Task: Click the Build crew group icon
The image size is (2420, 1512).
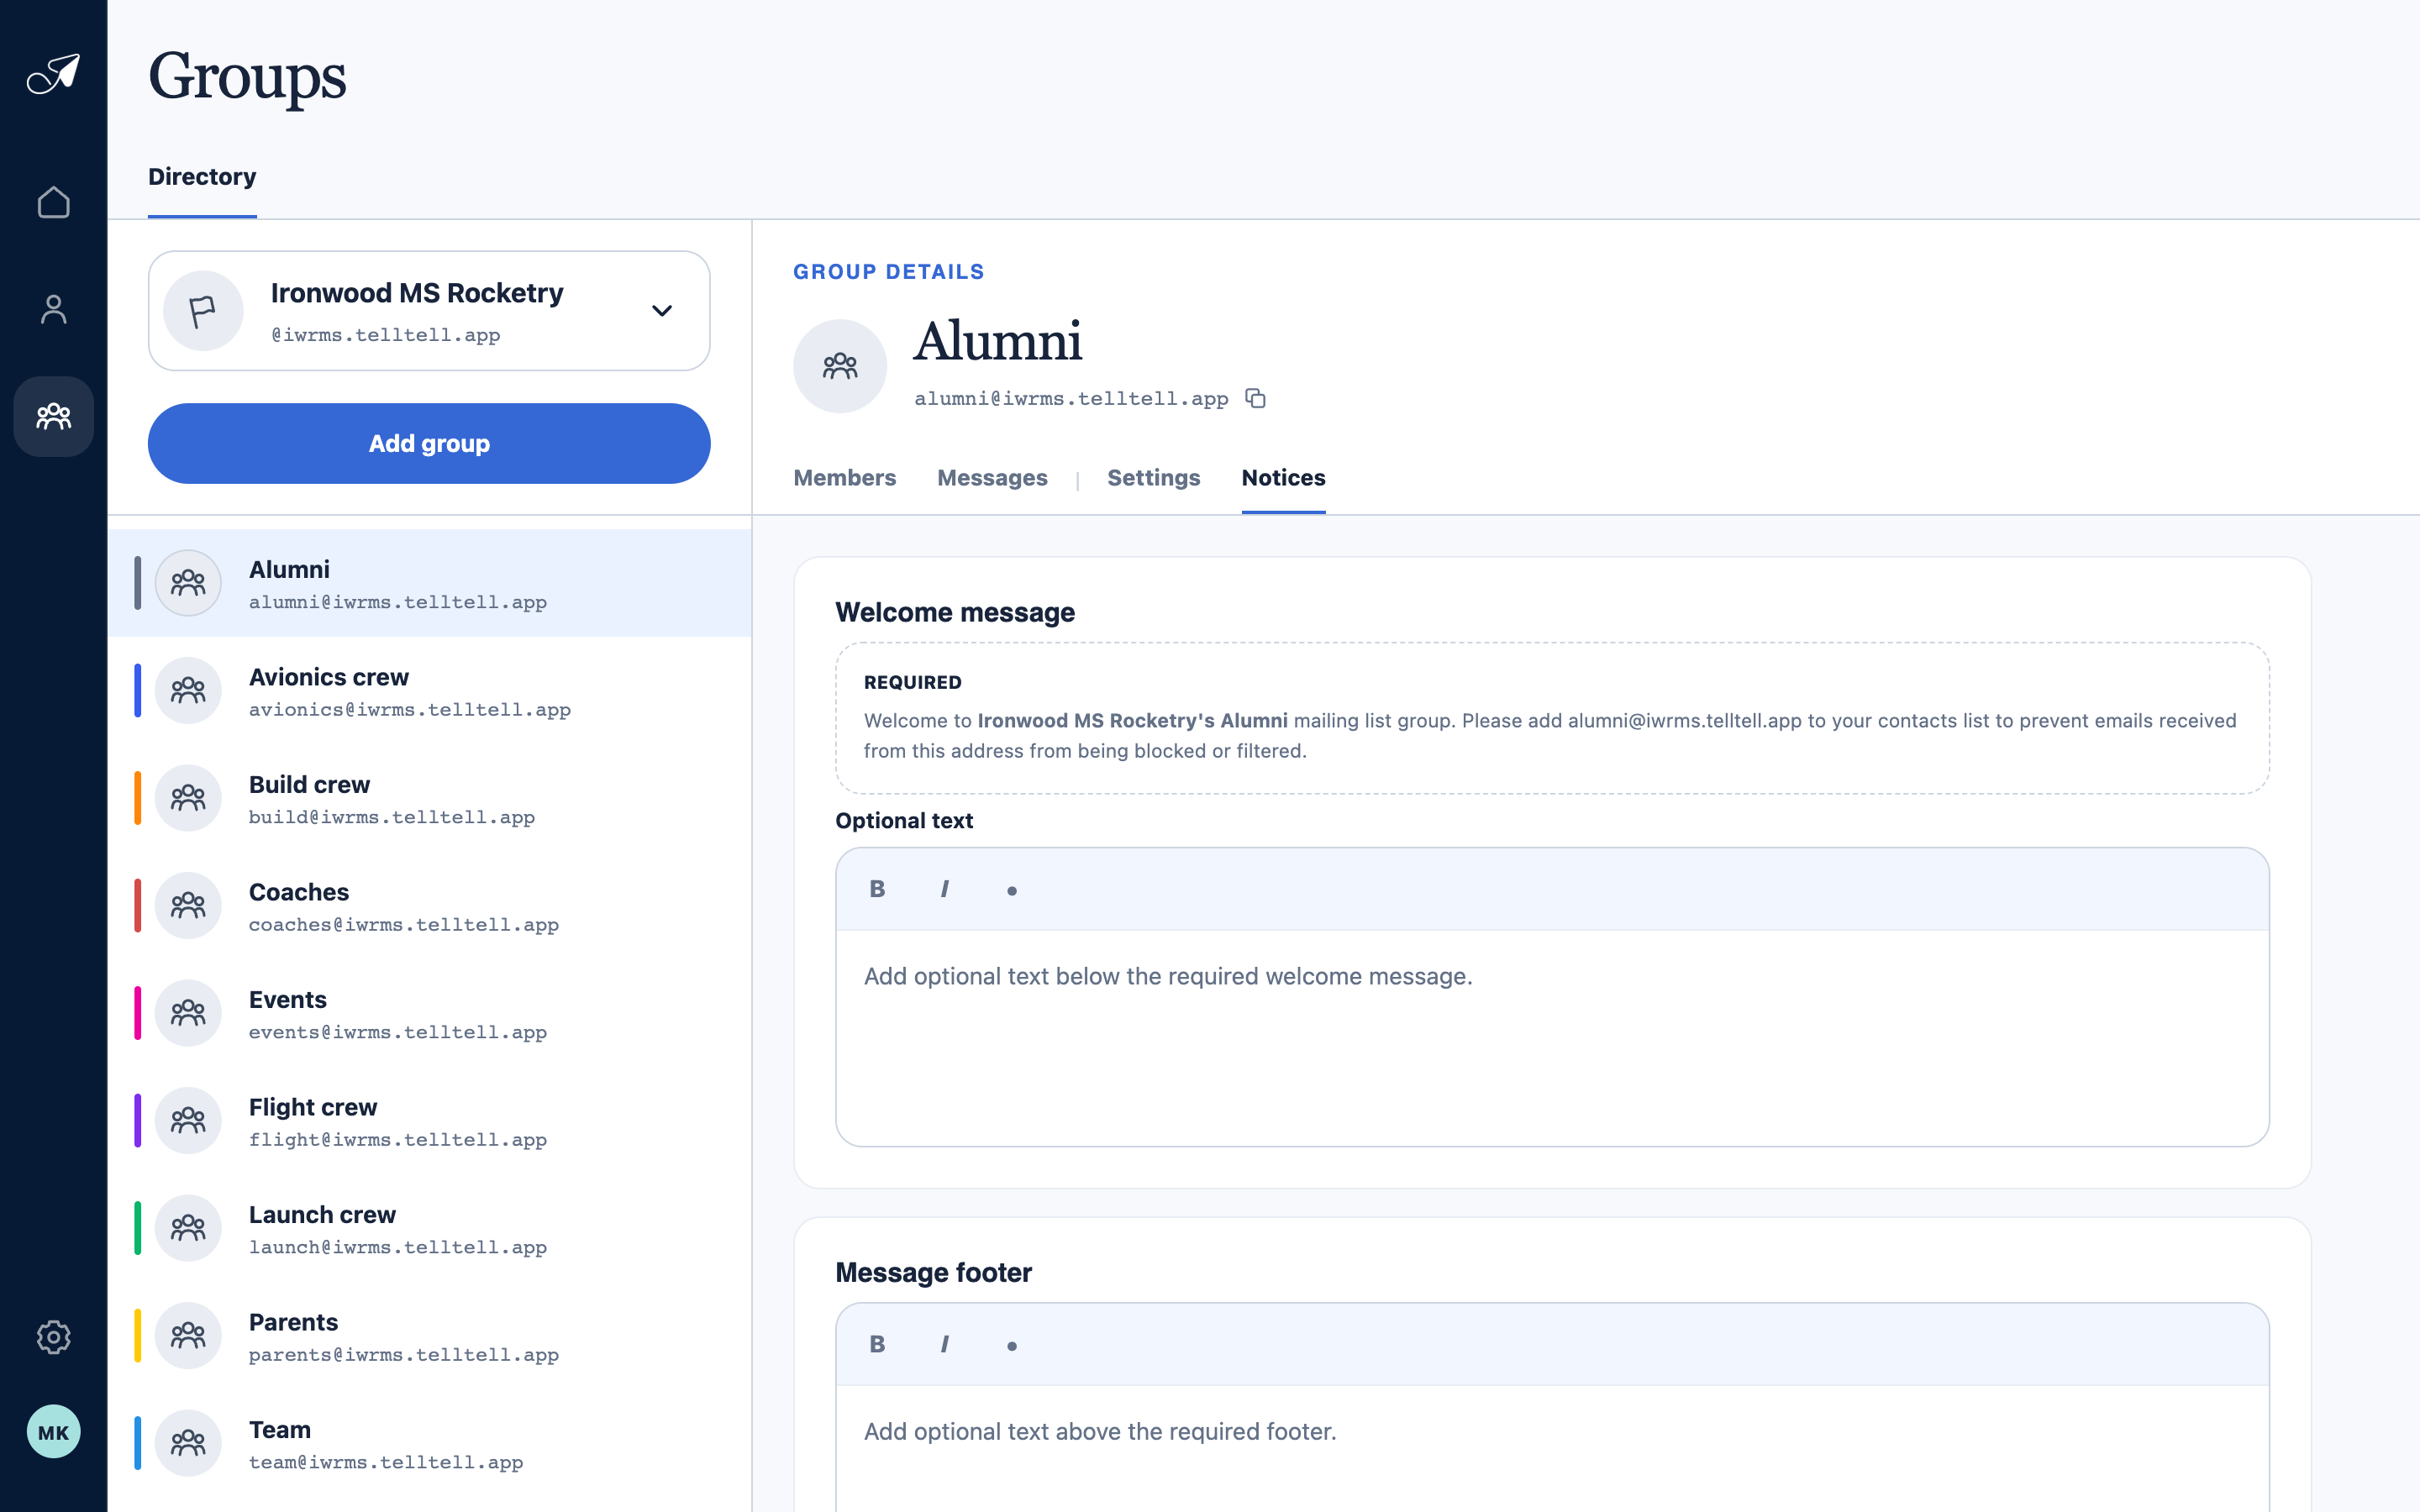Action: 188,798
